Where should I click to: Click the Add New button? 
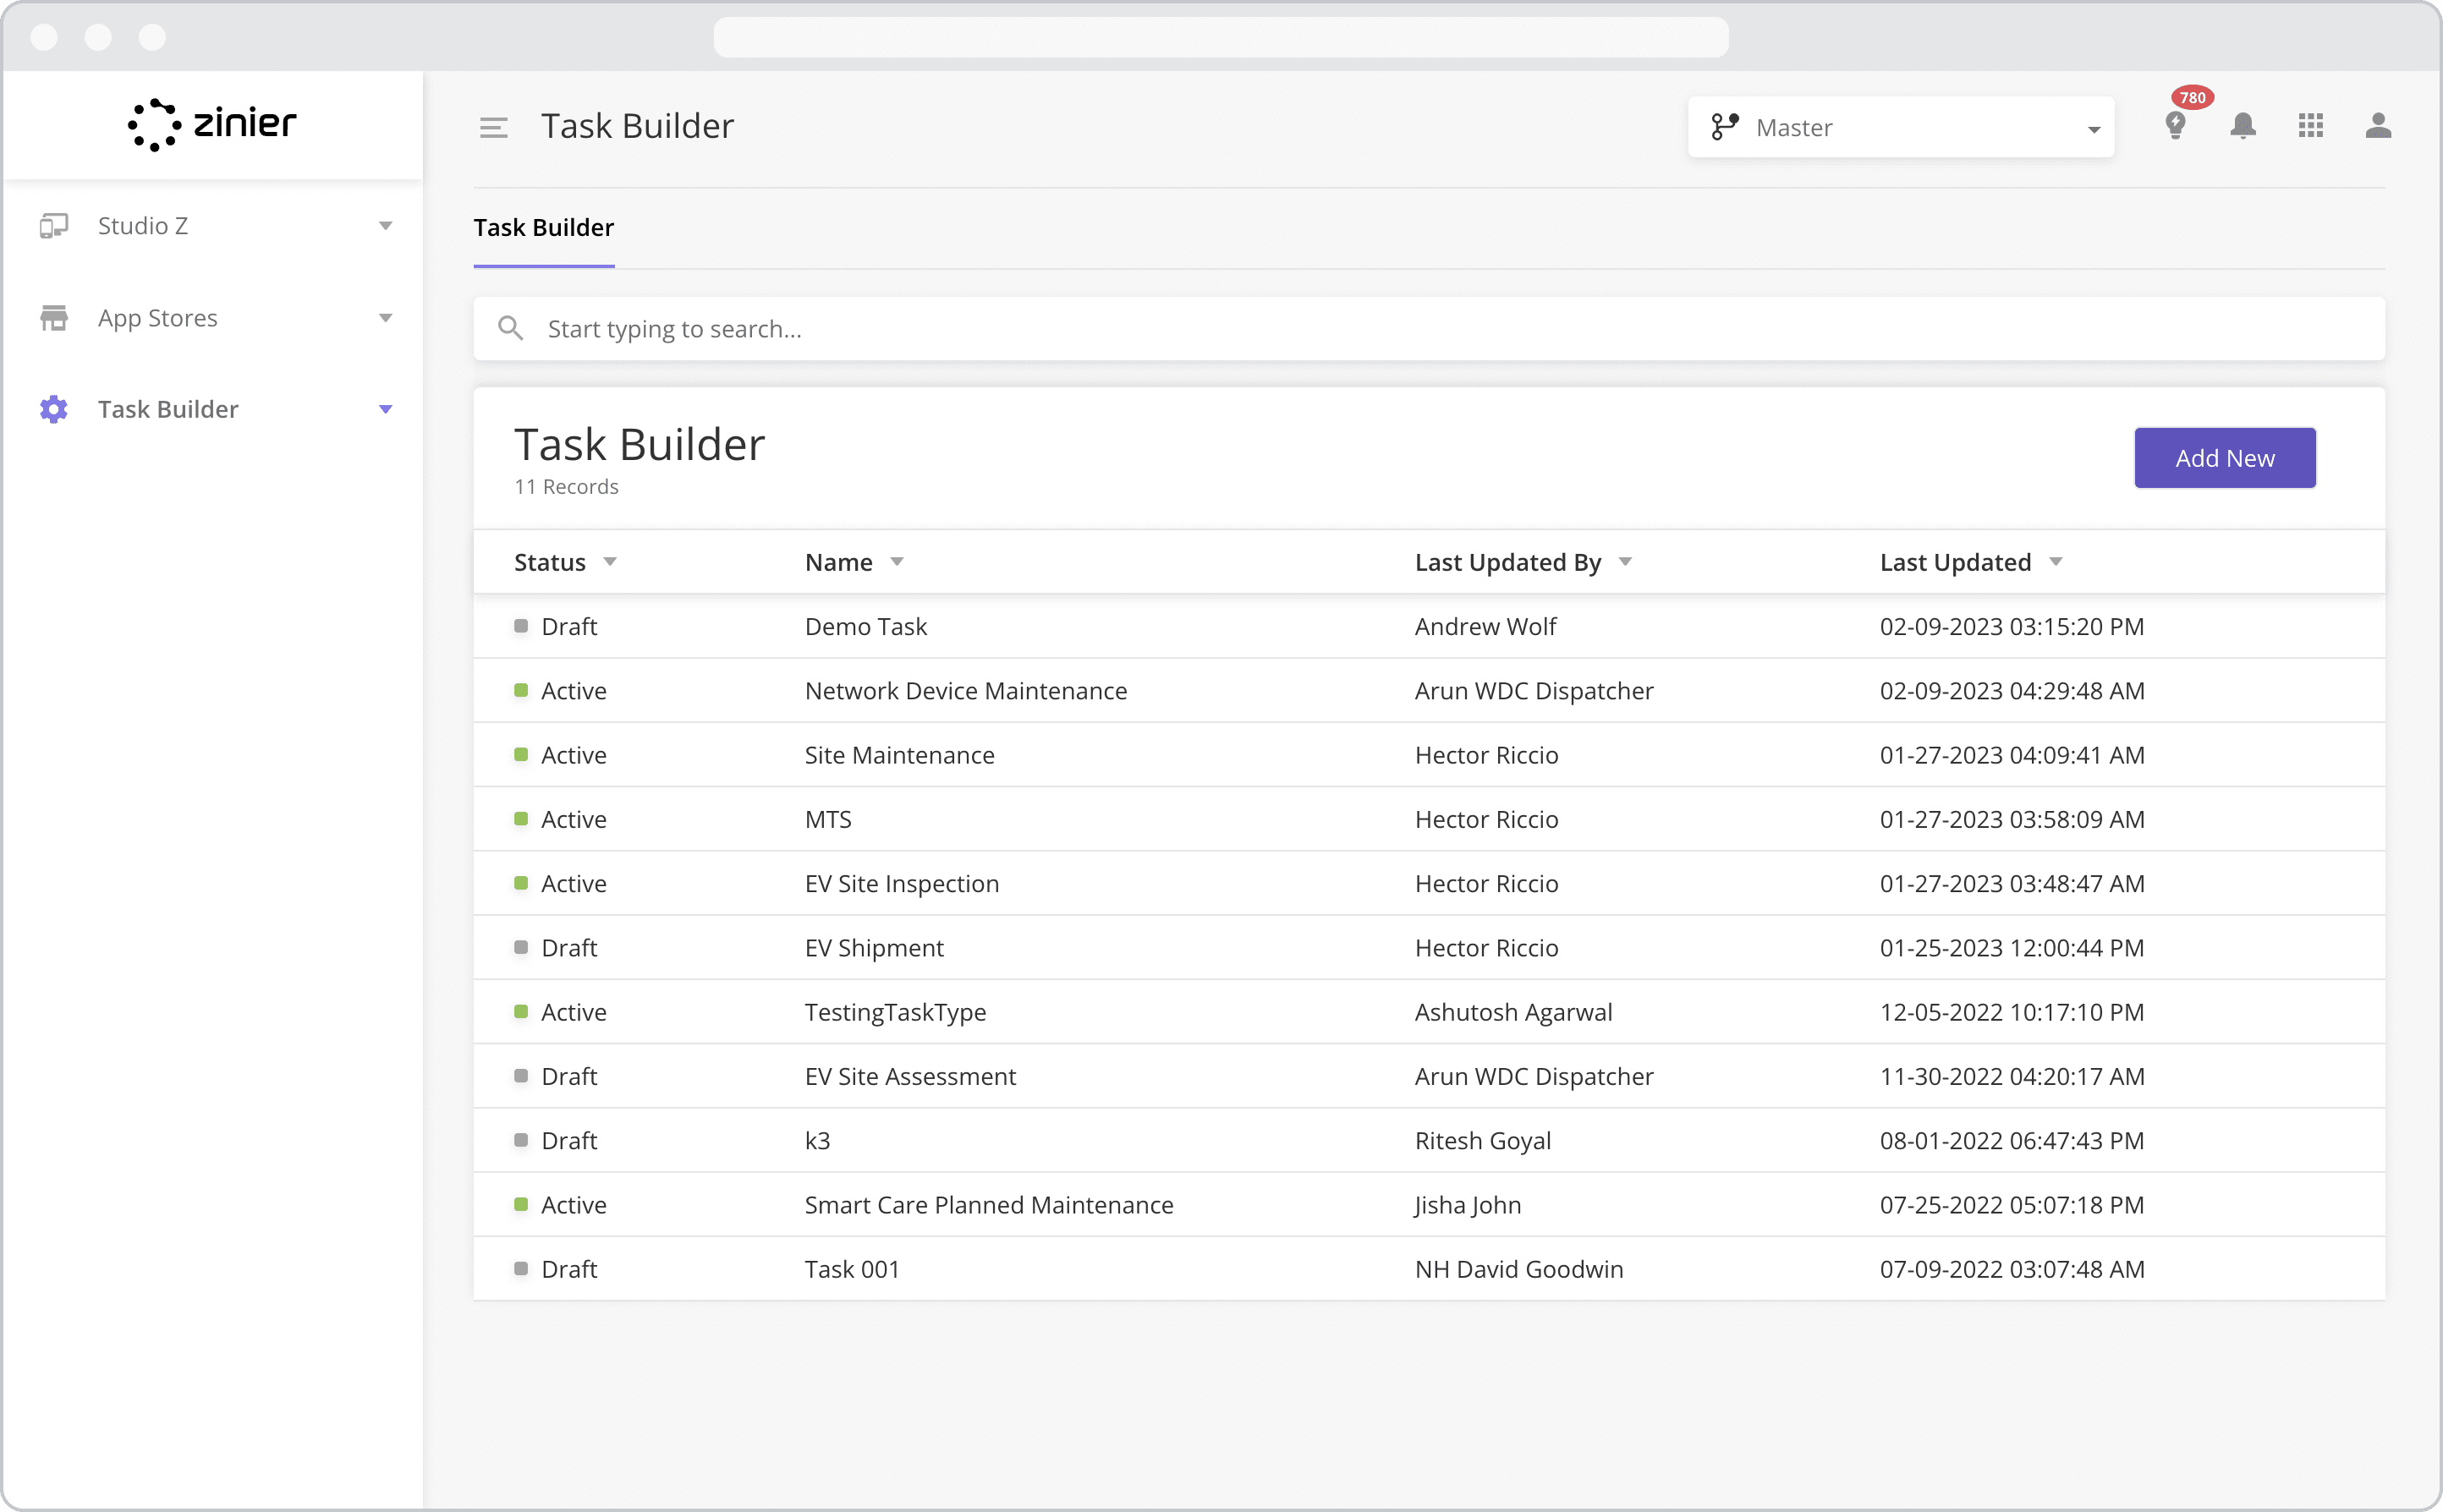point(2224,457)
